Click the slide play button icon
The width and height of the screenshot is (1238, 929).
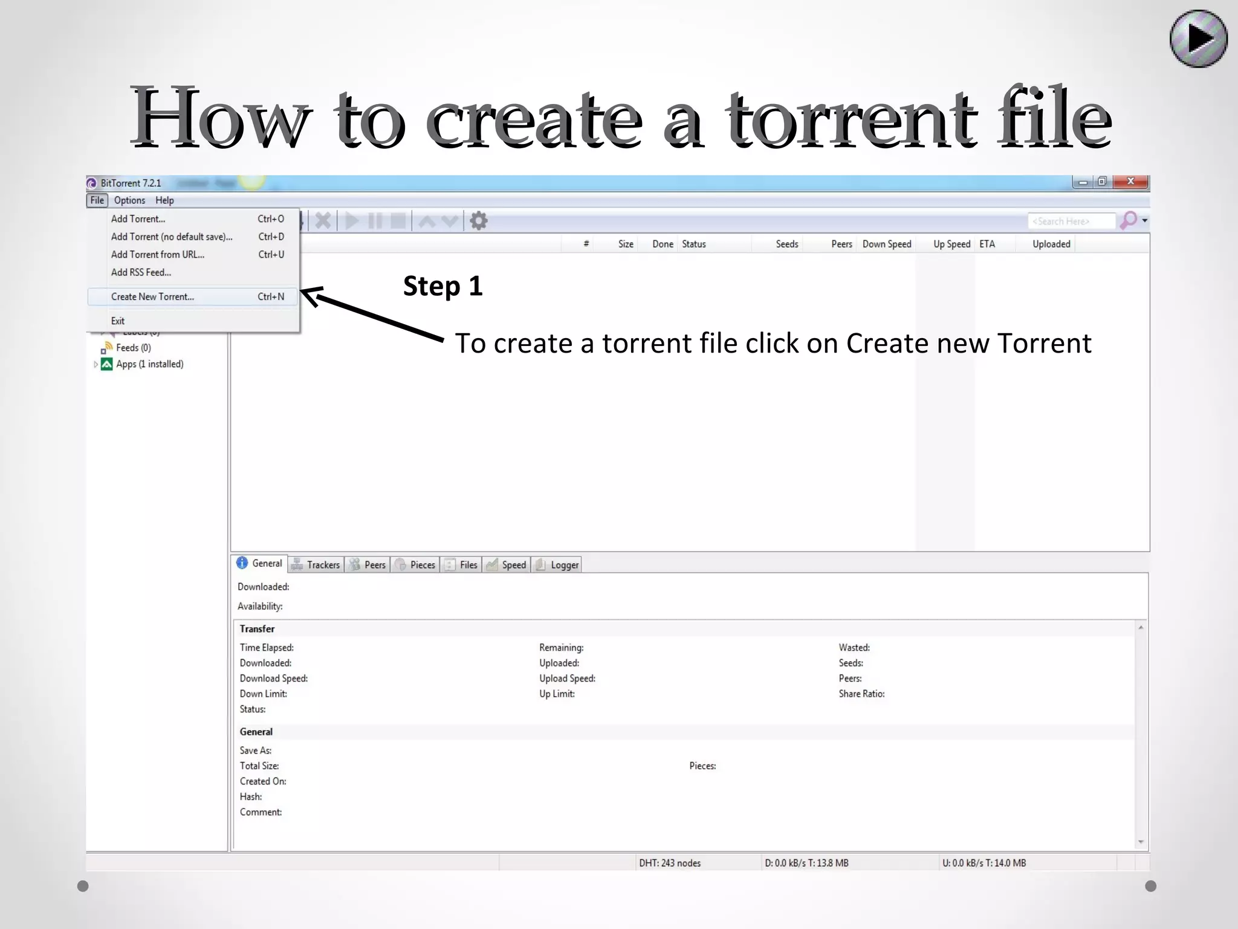1198,39
